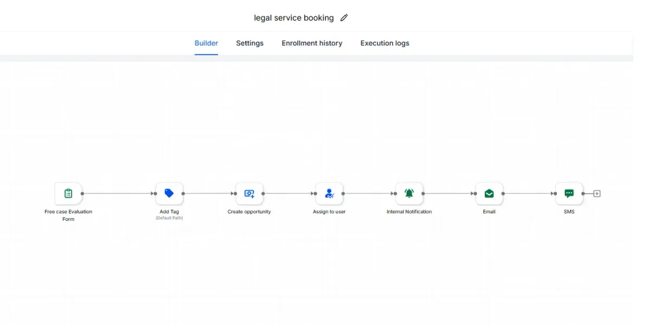Click the 'Create opportunity' label
The width and height of the screenshot is (650, 325).
pos(249,212)
